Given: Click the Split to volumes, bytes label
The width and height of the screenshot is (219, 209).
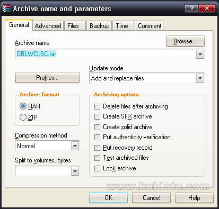Looking at the screenshot, I should 43,160.
